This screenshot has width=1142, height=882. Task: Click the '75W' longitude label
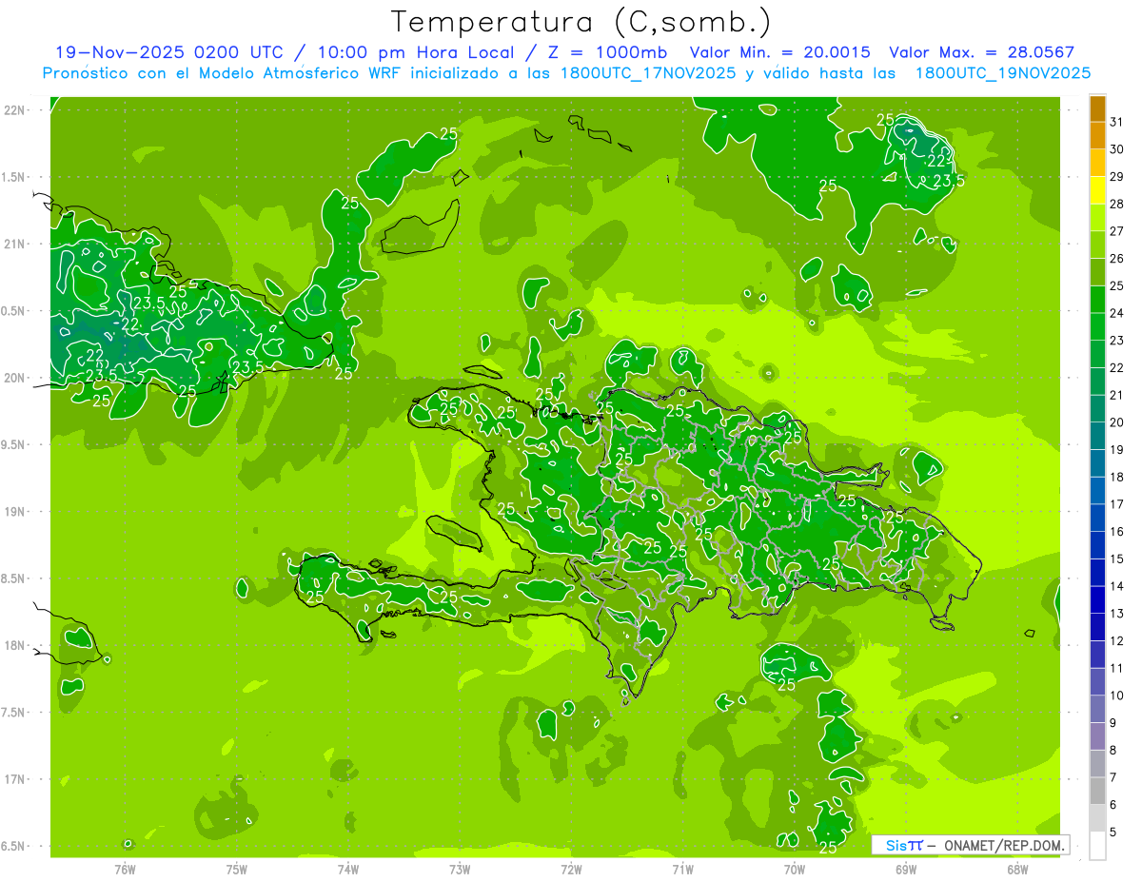tap(237, 870)
